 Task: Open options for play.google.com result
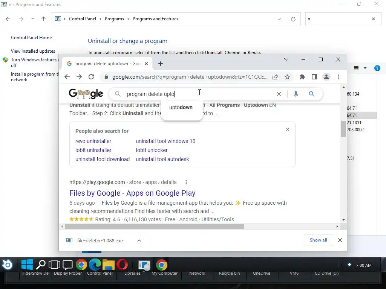186,182
